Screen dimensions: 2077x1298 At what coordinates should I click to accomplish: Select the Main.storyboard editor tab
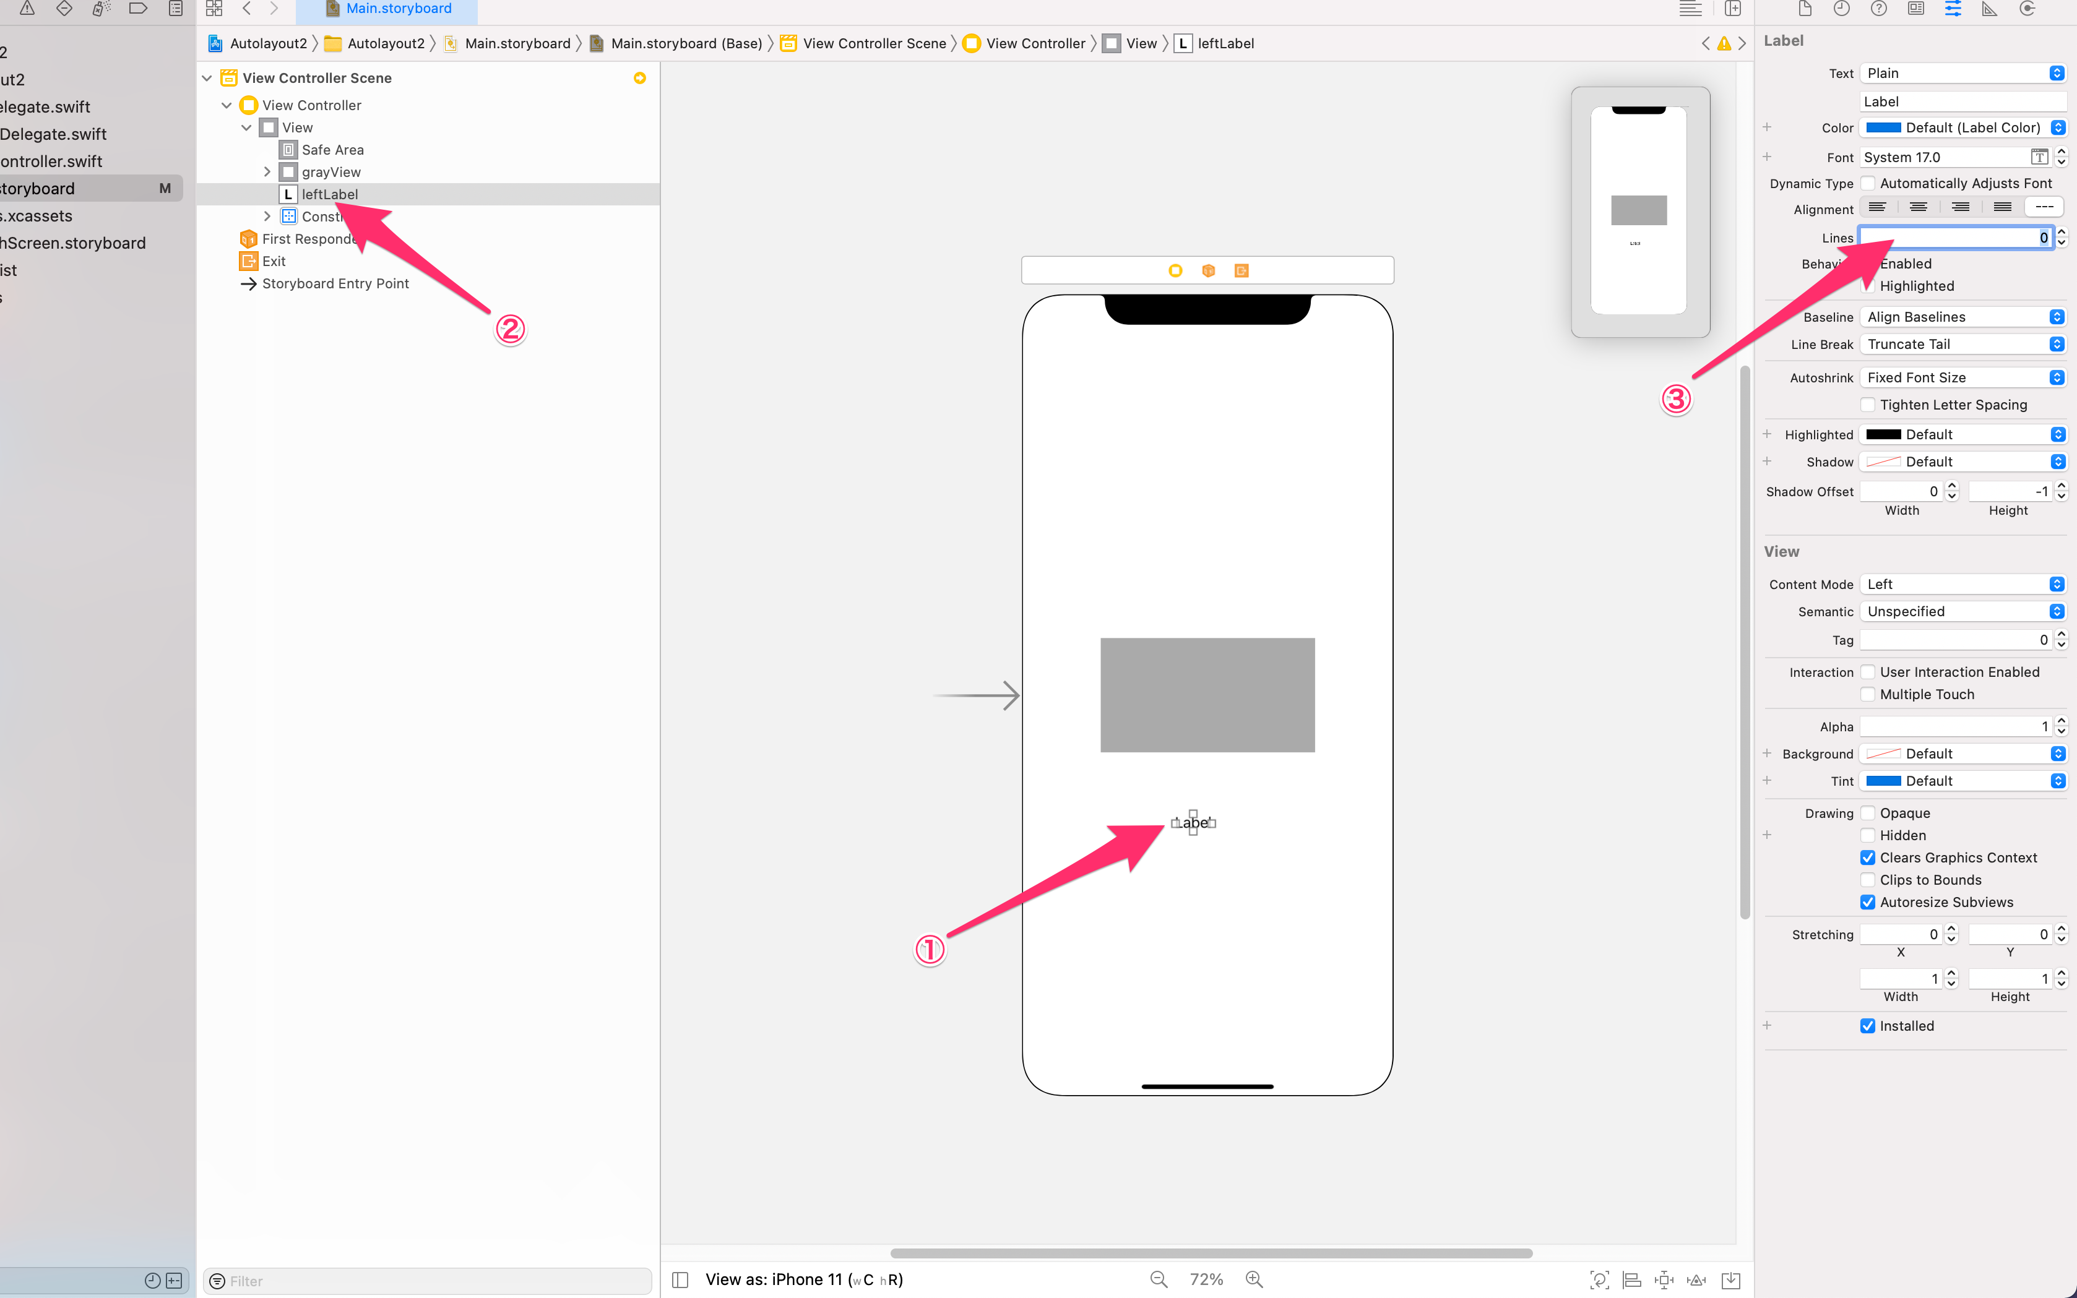(x=389, y=9)
